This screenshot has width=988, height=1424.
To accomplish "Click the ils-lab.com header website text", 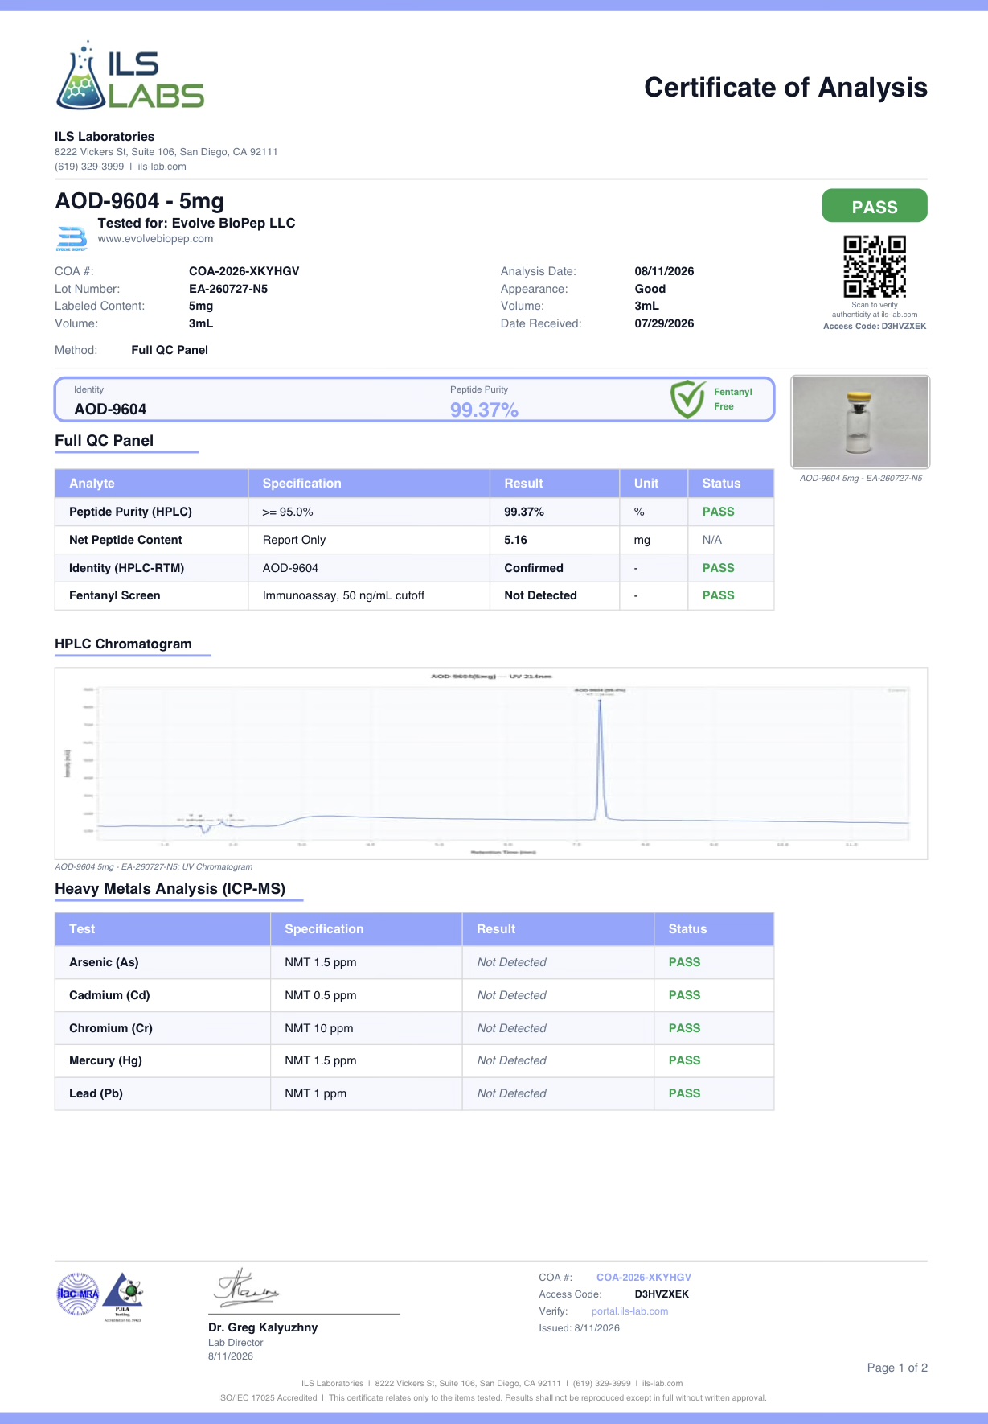I will click(162, 167).
